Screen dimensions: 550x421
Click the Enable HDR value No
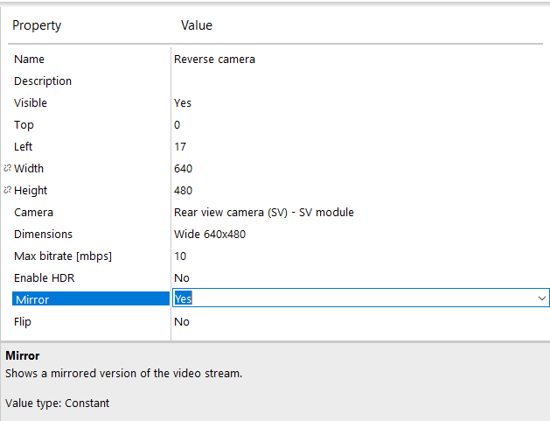tap(182, 277)
